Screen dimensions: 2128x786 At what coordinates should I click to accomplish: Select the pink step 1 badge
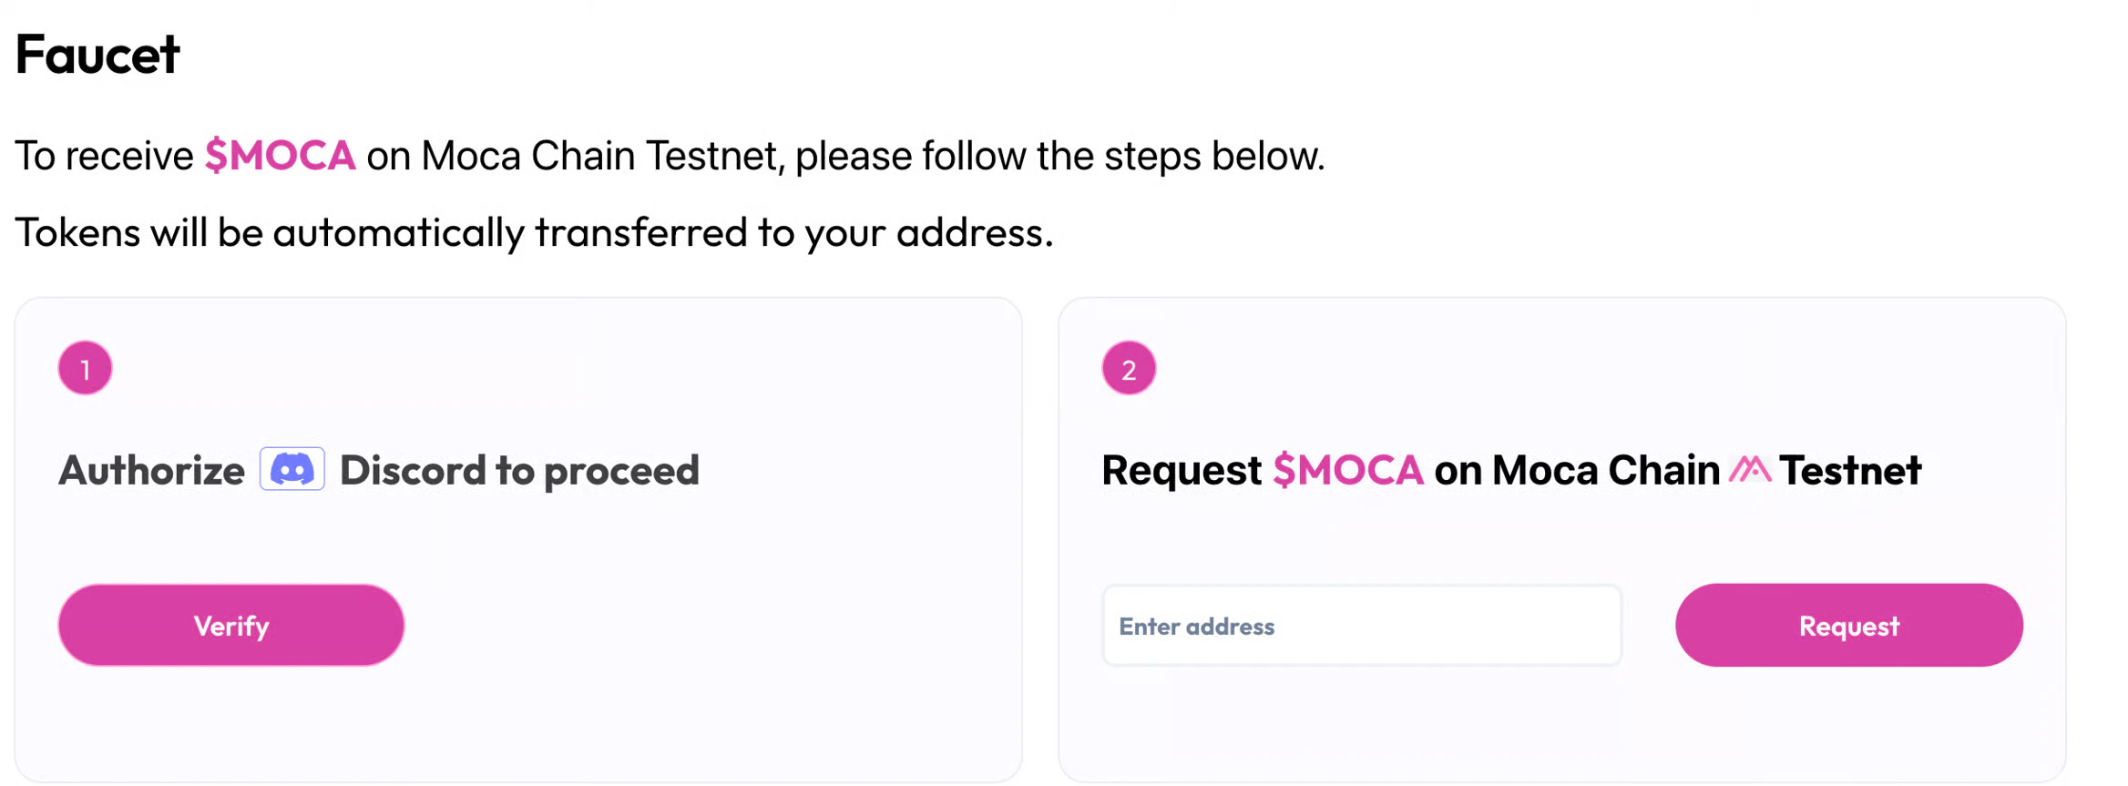click(x=84, y=368)
